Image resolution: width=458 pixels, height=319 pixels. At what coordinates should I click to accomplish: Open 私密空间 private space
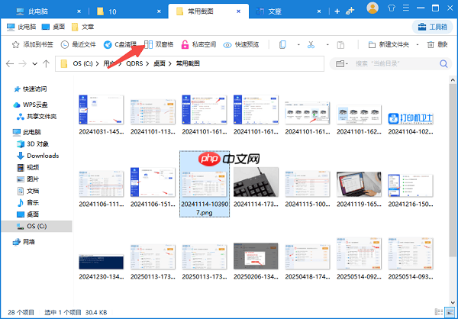click(198, 45)
